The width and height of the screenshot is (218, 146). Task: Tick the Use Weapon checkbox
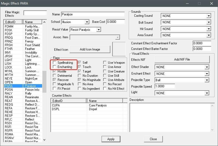105,63
